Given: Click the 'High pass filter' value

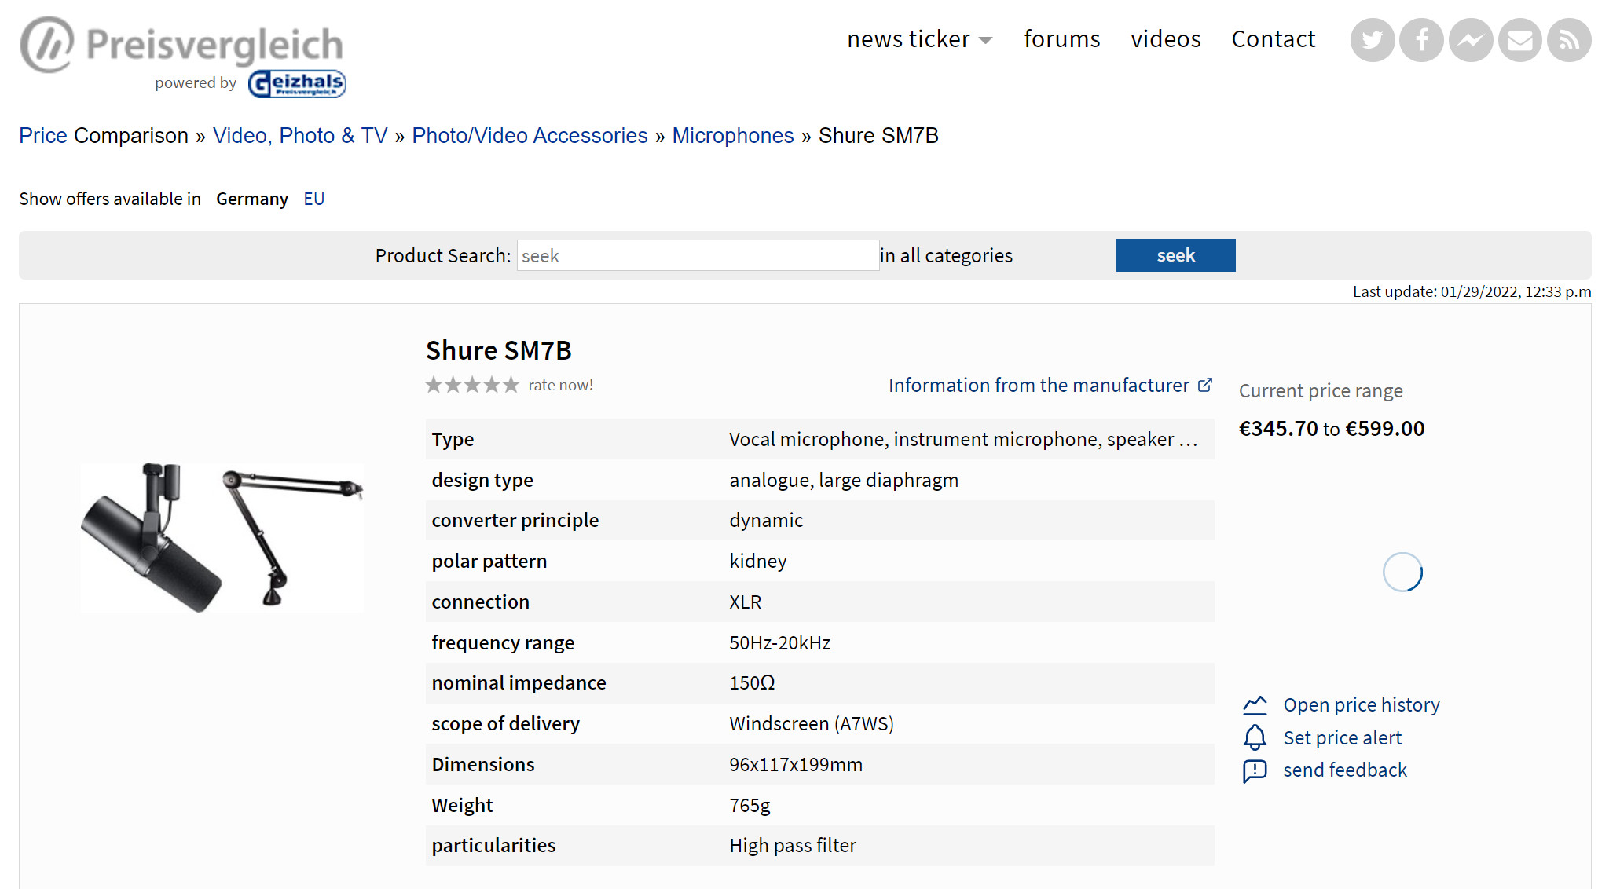Looking at the screenshot, I should click(793, 846).
